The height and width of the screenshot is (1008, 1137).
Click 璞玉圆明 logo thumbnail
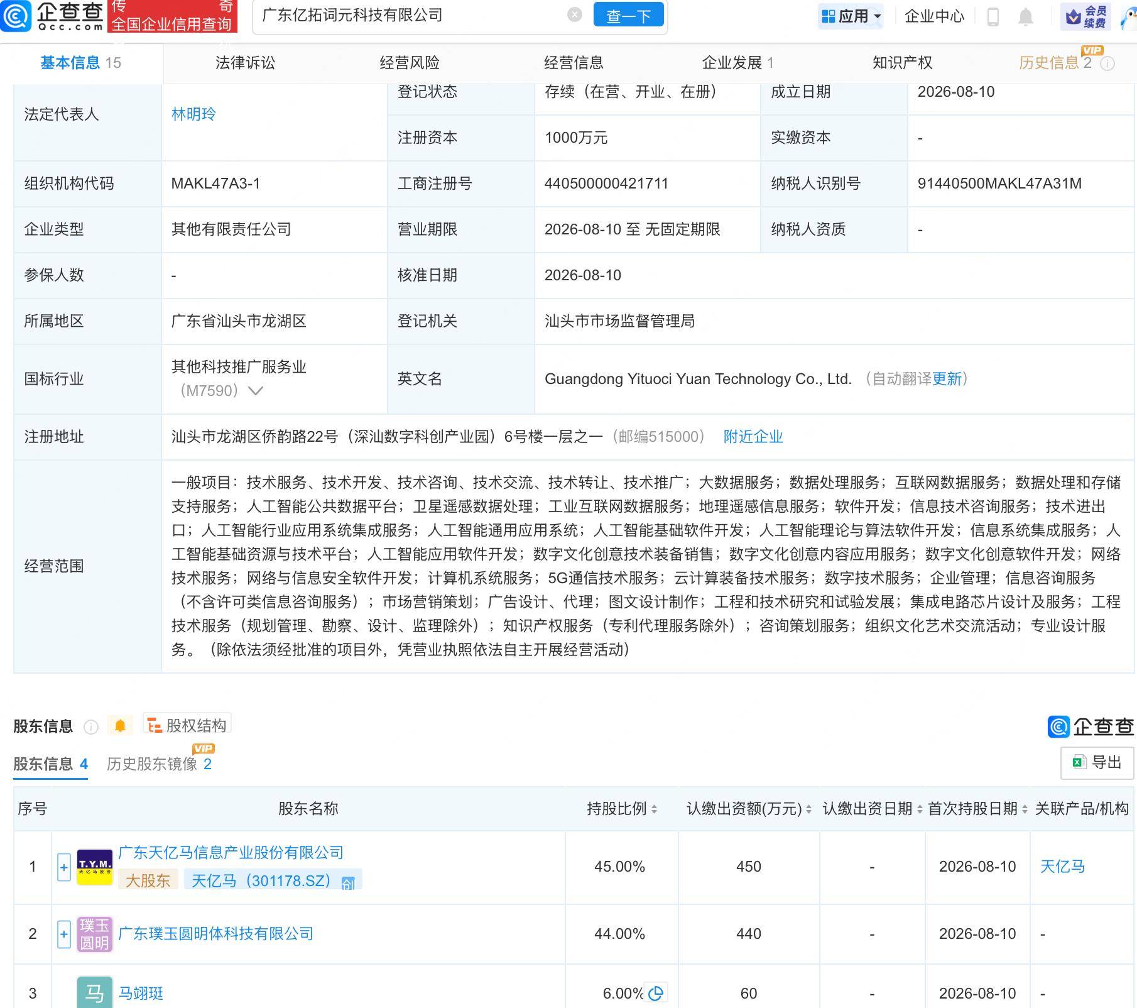(94, 934)
